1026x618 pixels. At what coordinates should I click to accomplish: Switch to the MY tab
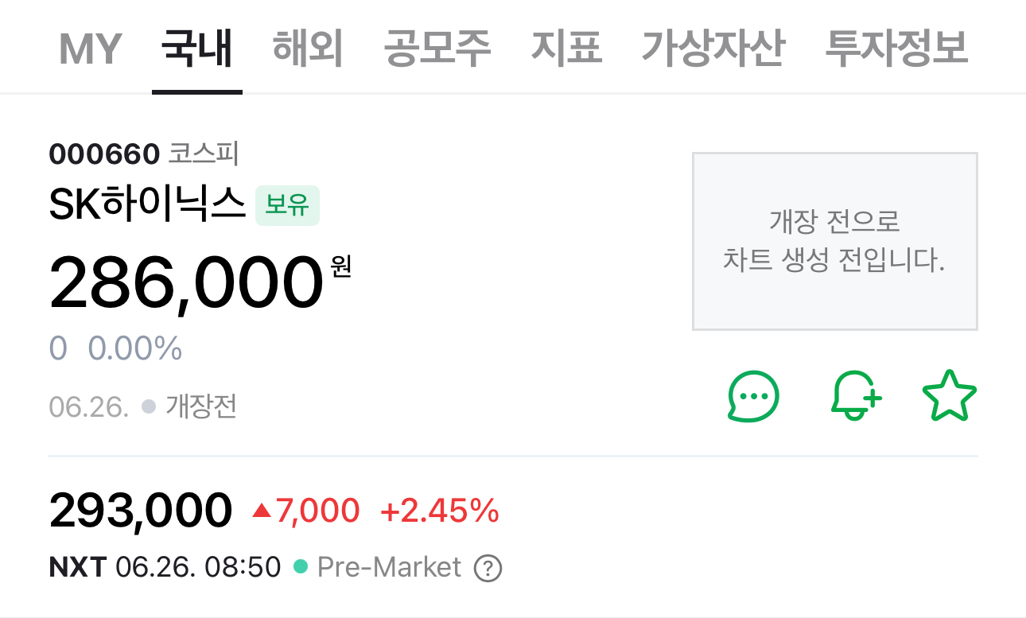pos(90,49)
